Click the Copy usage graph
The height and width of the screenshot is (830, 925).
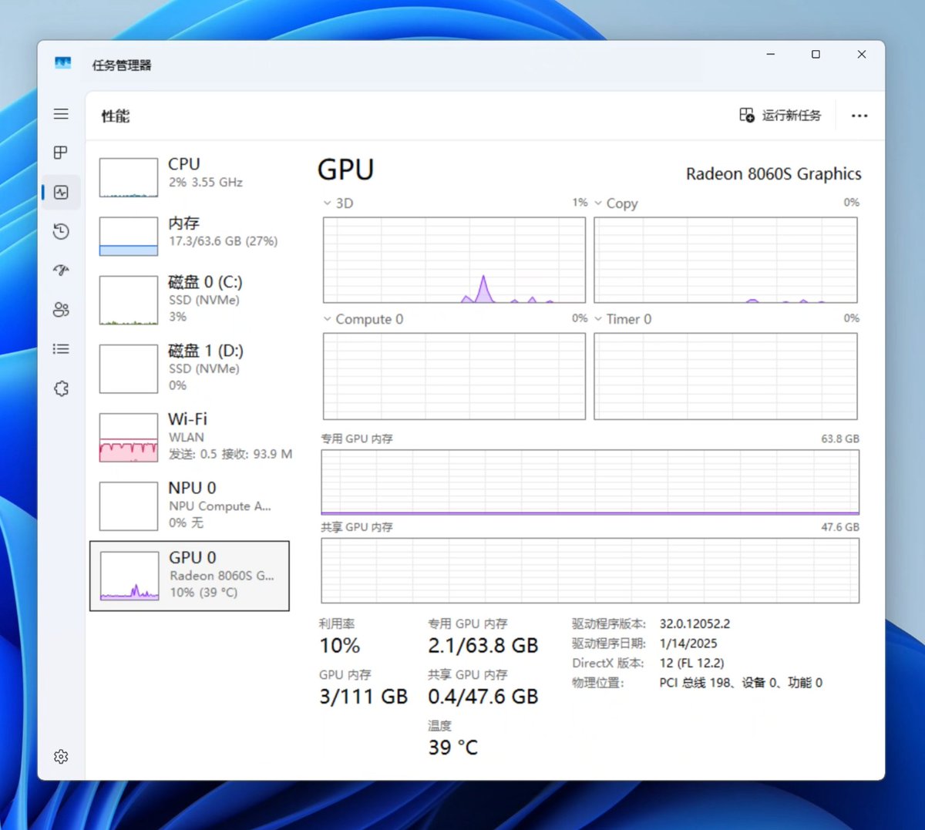coord(725,260)
